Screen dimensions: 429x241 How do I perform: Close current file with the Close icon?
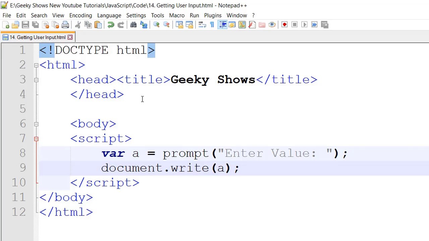click(x=46, y=25)
